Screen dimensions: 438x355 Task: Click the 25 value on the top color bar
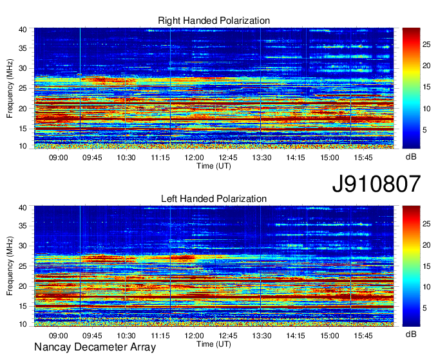(426, 44)
